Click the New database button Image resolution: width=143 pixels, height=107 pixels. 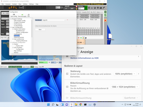[40, 30]
